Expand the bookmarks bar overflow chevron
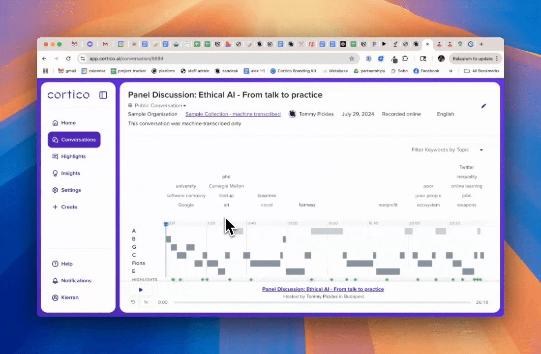The image size is (541, 354). coord(451,71)
